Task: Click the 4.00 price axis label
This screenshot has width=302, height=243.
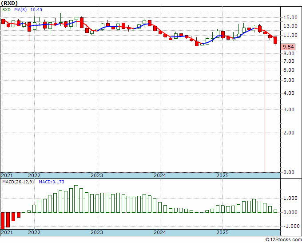Action: tap(289, 93)
